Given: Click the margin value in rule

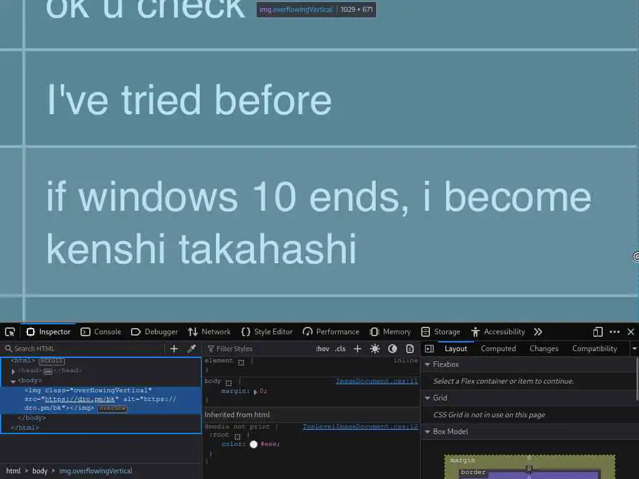Looking at the screenshot, I should pyautogui.click(x=263, y=391).
